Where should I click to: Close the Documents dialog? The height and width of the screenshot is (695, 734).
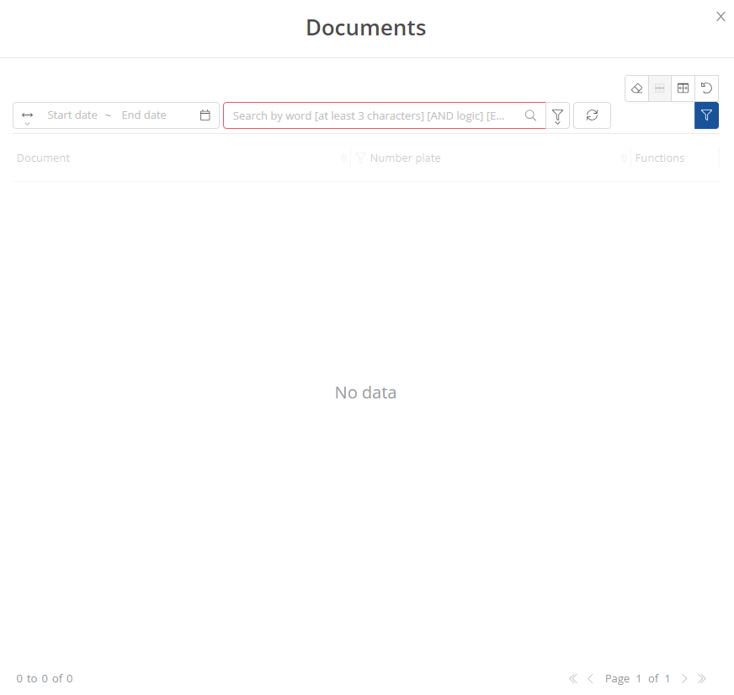721,17
